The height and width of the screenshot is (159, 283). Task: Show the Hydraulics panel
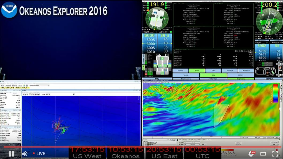coord(246,71)
